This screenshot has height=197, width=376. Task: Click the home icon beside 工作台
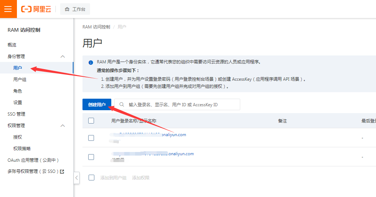point(67,9)
